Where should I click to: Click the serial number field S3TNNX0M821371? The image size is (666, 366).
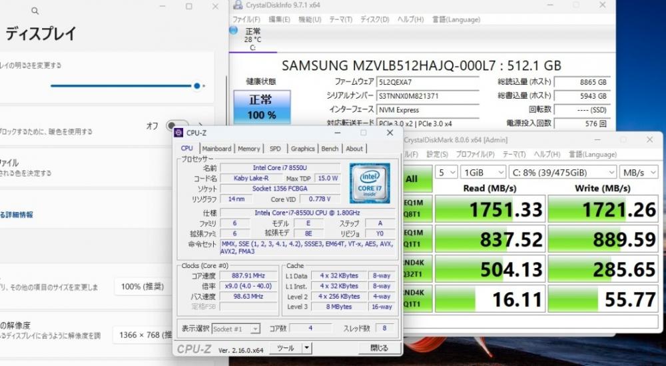[428, 96]
